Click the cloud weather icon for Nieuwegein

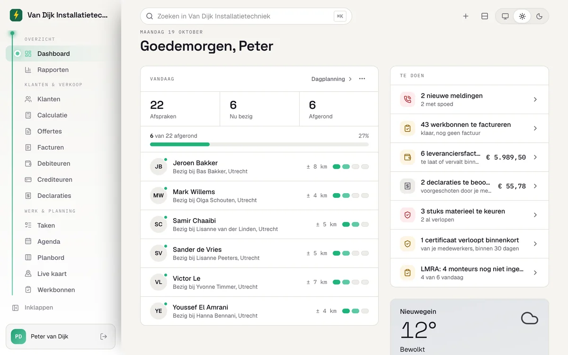530,318
